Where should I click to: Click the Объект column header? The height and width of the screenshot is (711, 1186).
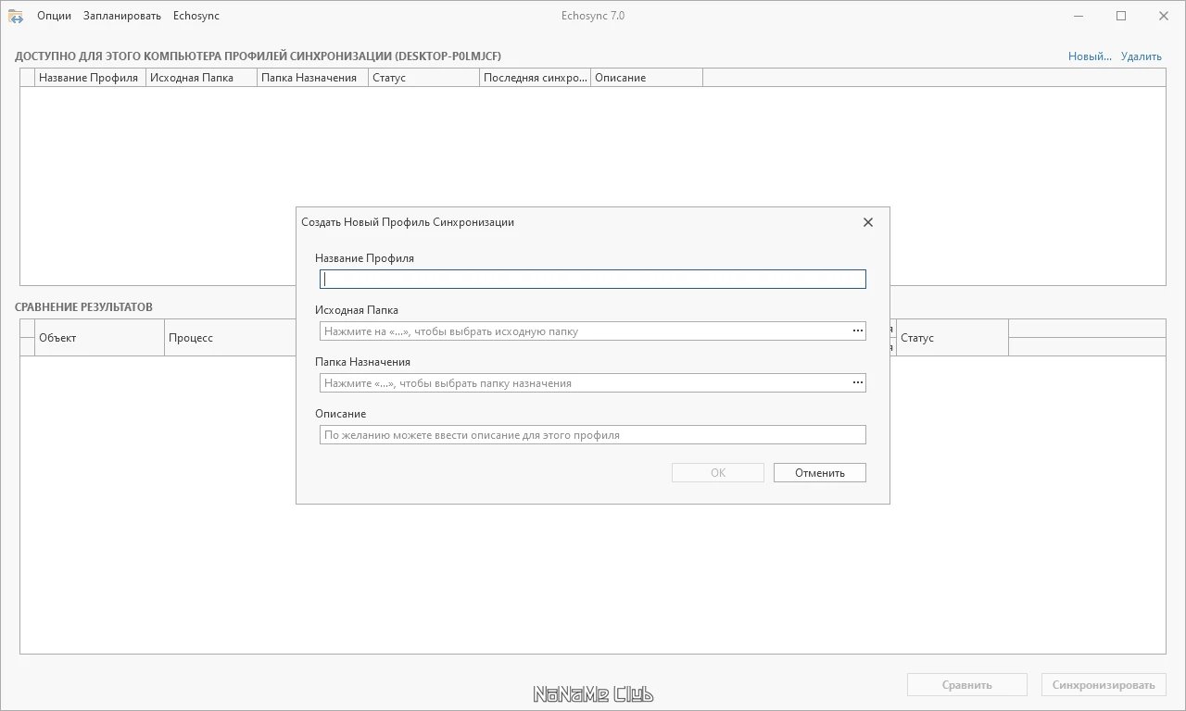pos(100,338)
